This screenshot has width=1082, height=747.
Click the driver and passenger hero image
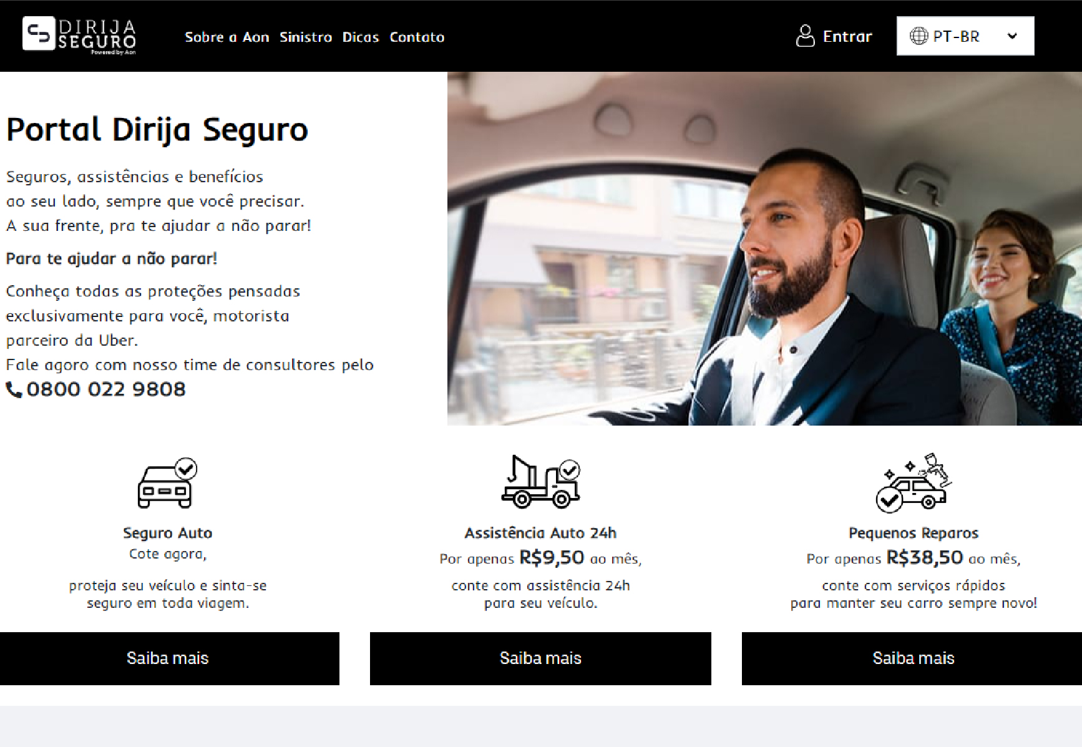click(764, 248)
